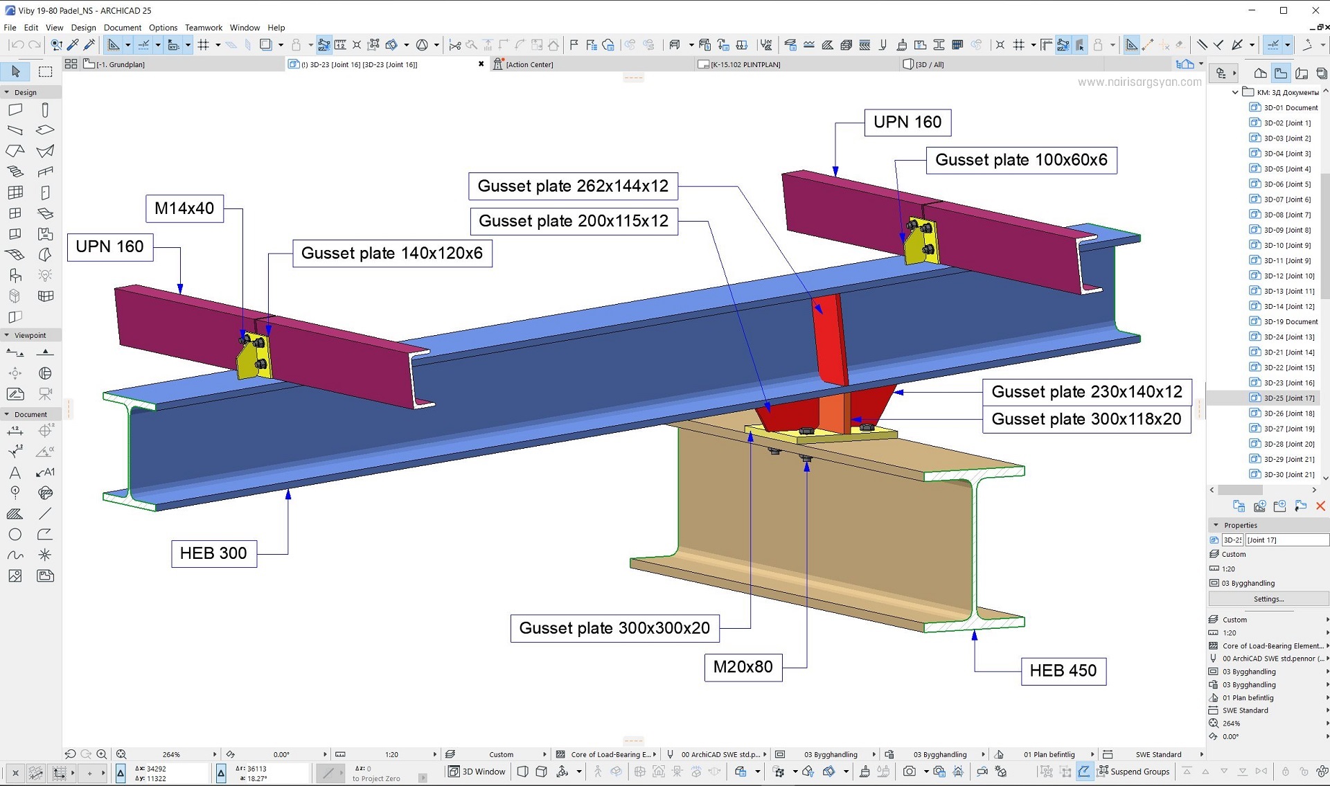Pick the Line tool
Image resolution: width=1330 pixels, height=786 pixels.
45,514
